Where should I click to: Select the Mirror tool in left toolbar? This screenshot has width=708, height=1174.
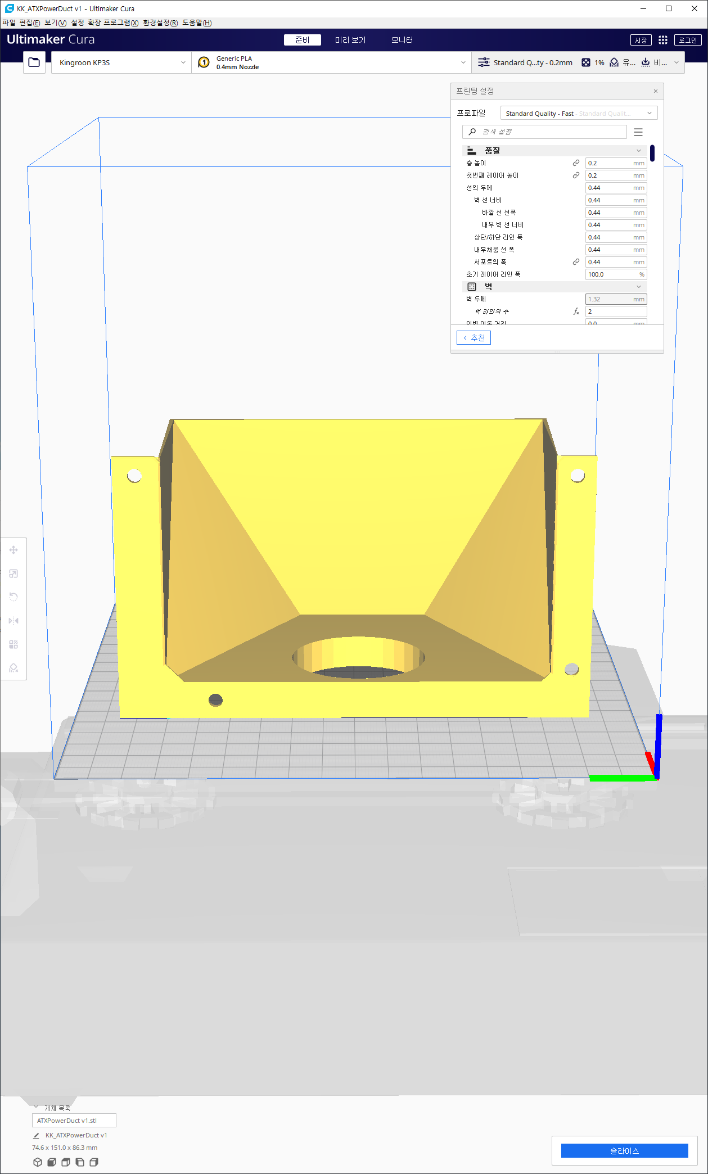(x=13, y=621)
